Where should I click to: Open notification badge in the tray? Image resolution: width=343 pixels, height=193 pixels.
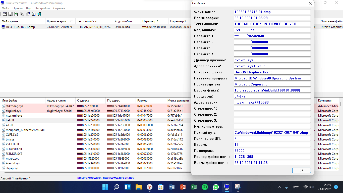pyautogui.click(x=336, y=187)
